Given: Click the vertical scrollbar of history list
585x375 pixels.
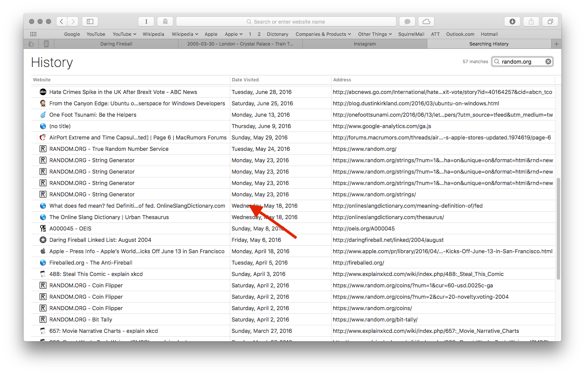Looking at the screenshot, I should pyautogui.click(x=558, y=229).
